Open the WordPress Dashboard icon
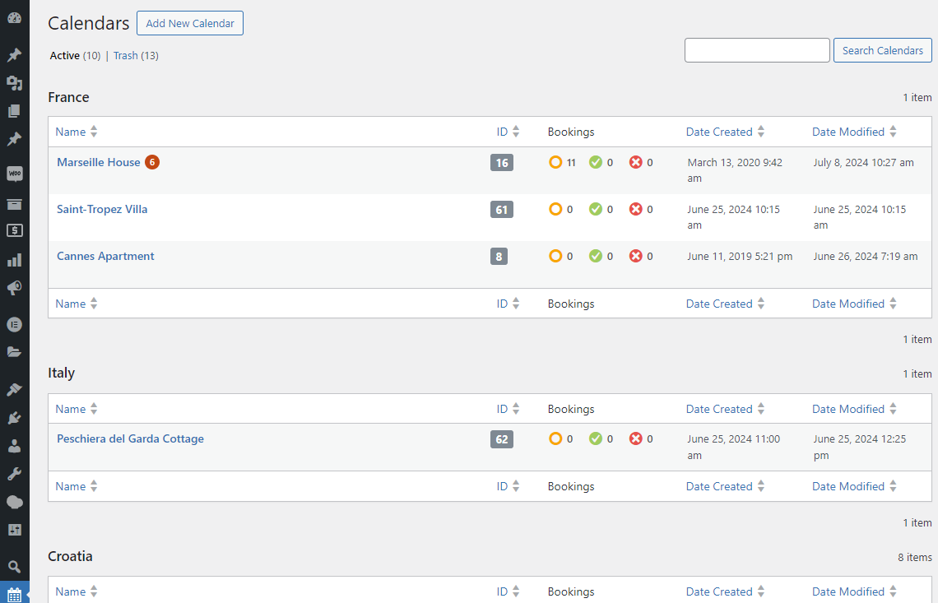The image size is (938, 603). tap(14, 16)
